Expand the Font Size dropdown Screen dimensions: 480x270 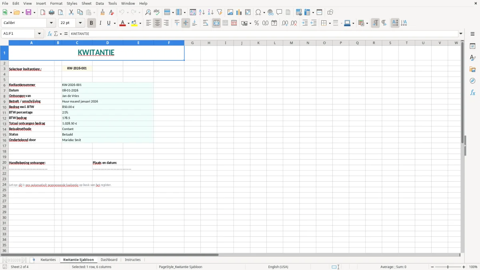click(x=80, y=23)
